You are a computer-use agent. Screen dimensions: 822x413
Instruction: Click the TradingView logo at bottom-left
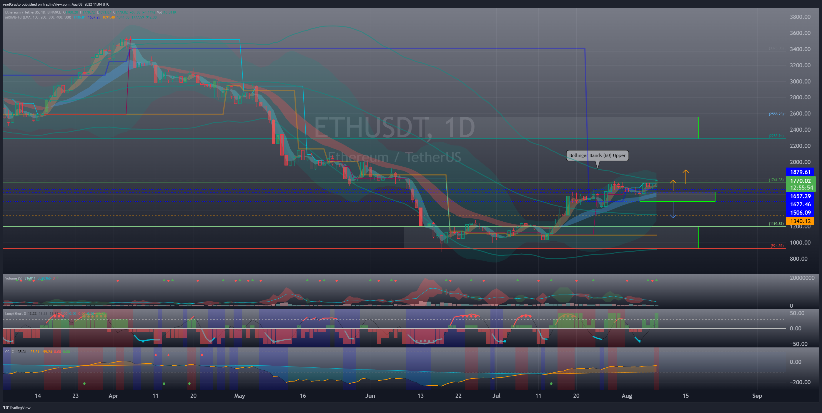click(x=16, y=408)
